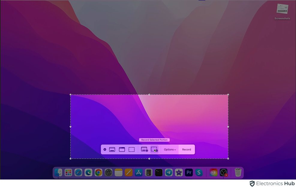Select Capture Entire Screen mode
Screen dimensions: 296x187
(x=112, y=150)
